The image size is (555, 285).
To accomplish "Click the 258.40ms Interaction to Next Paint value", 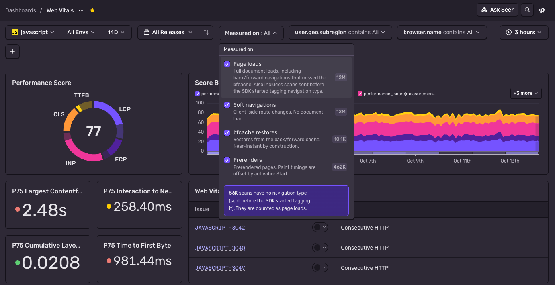I will click(143, 206).
